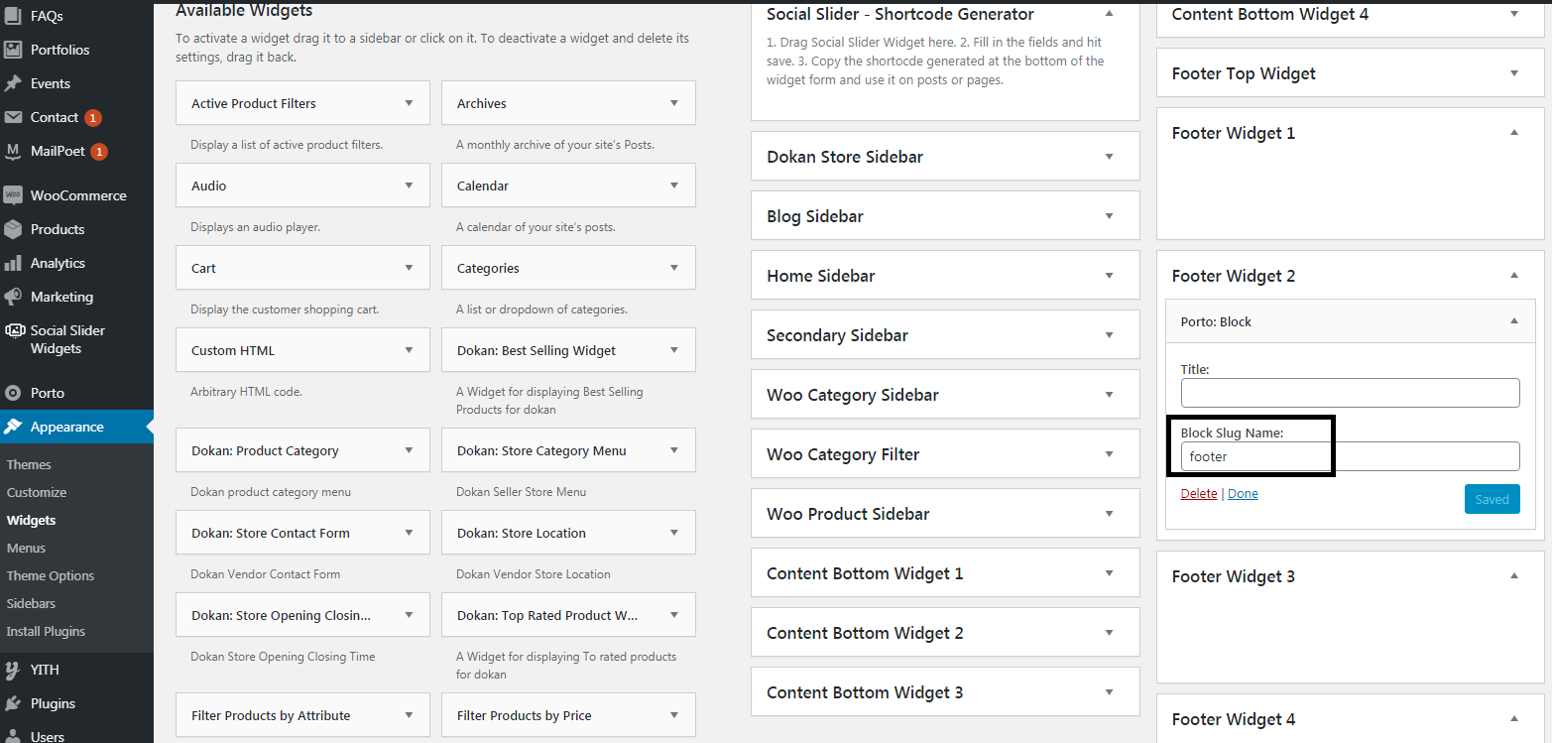
Task: Click the YITH icon in sidebar
Action: [13, 670]
